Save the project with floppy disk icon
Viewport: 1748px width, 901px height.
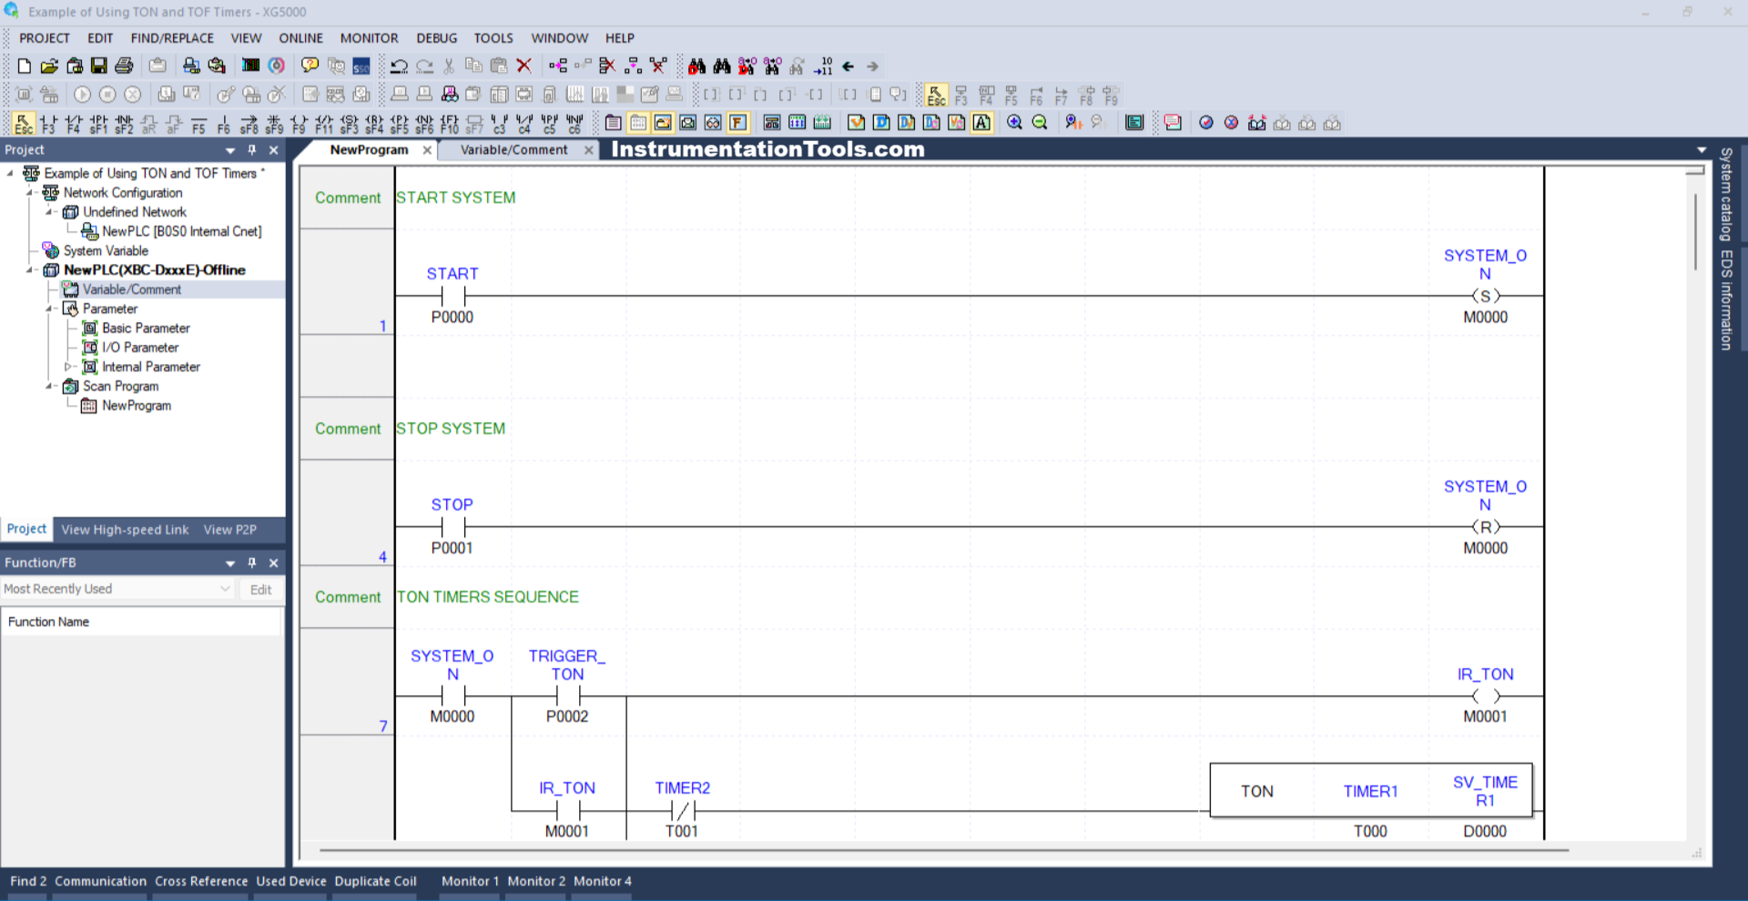click(98, 66)
